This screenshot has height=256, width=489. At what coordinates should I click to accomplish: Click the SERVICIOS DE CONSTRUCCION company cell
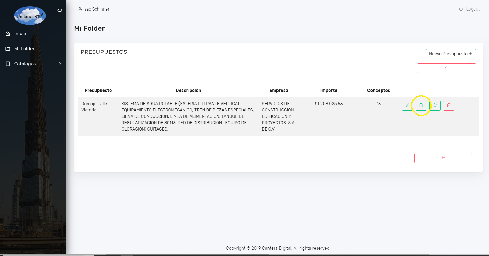[279, 116]
